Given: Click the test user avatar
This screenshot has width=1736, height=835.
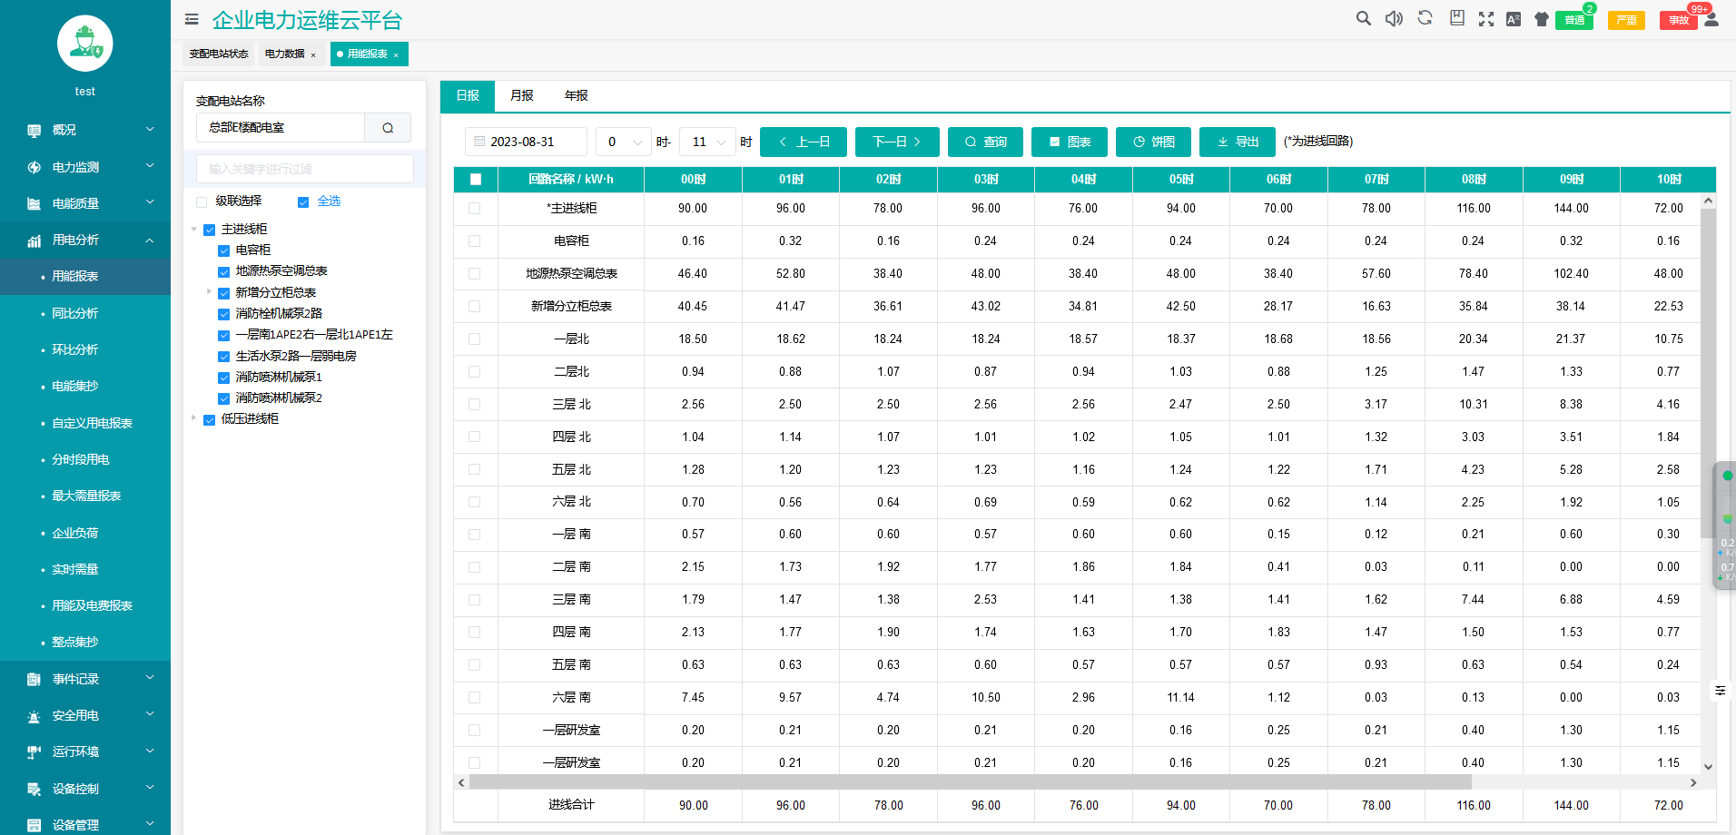Looking at the screenshot, I should 85,44.
